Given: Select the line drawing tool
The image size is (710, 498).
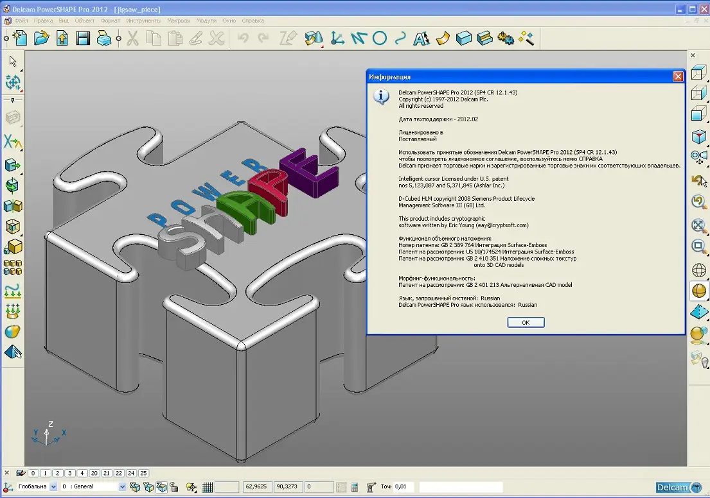Looking at the screenshot, I should [x=359, y=38].
